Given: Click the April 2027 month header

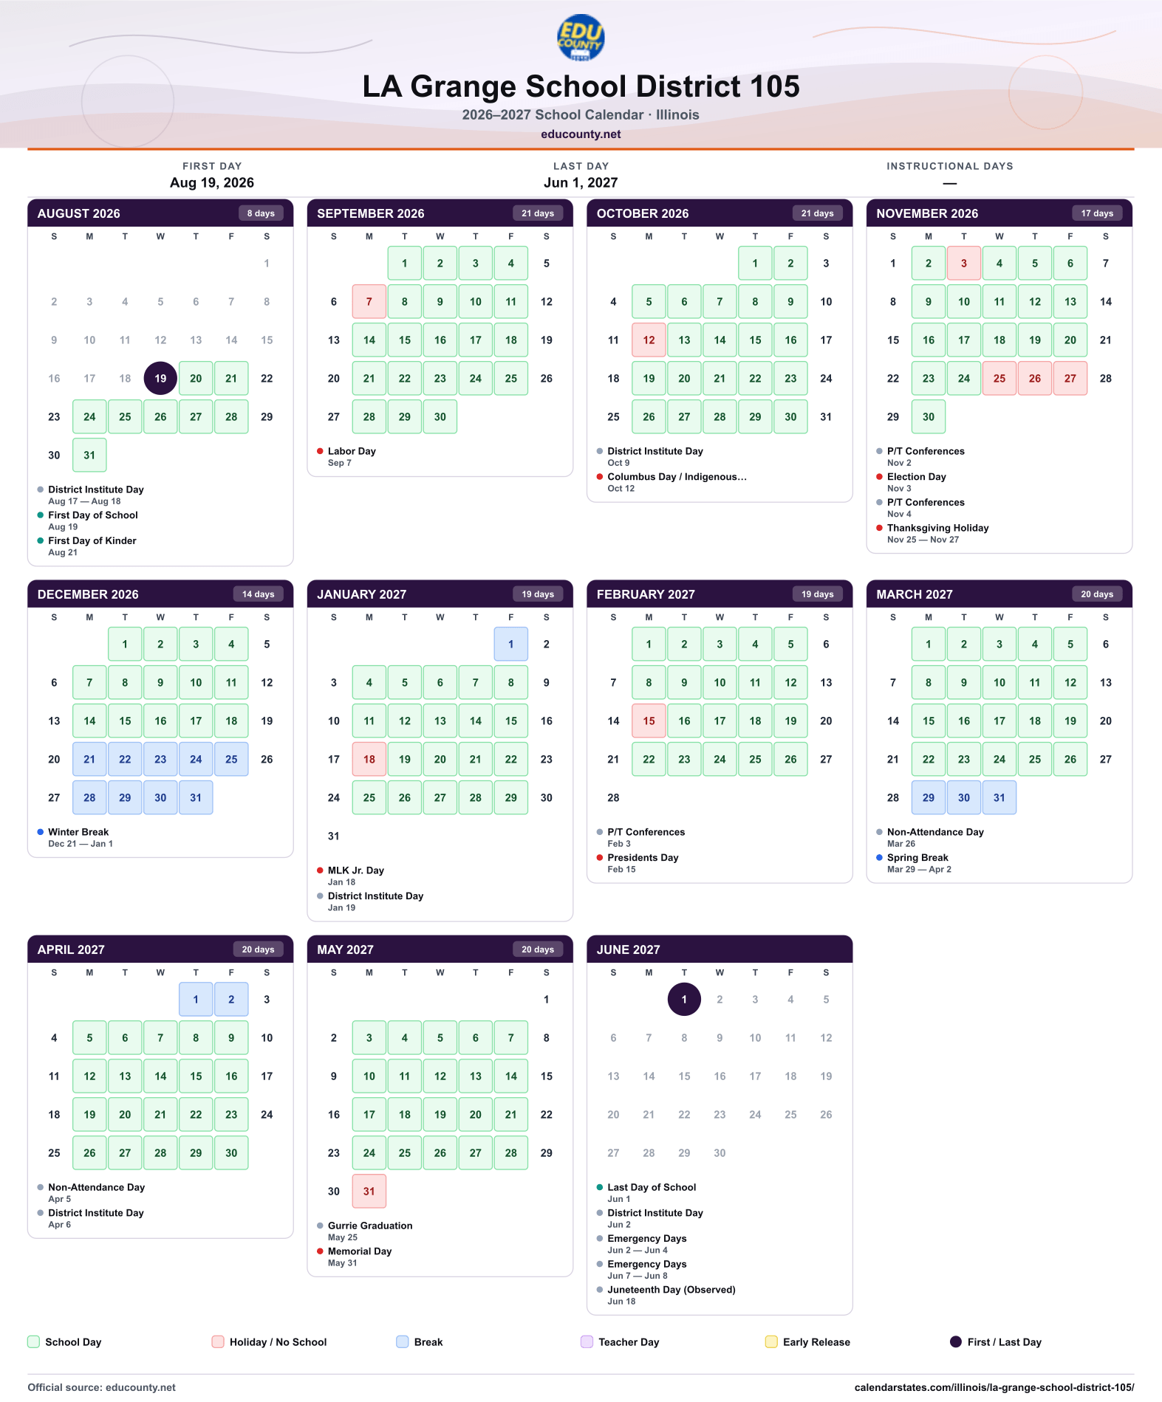Looking at the screenshot, I should click(x=160, y=949).
